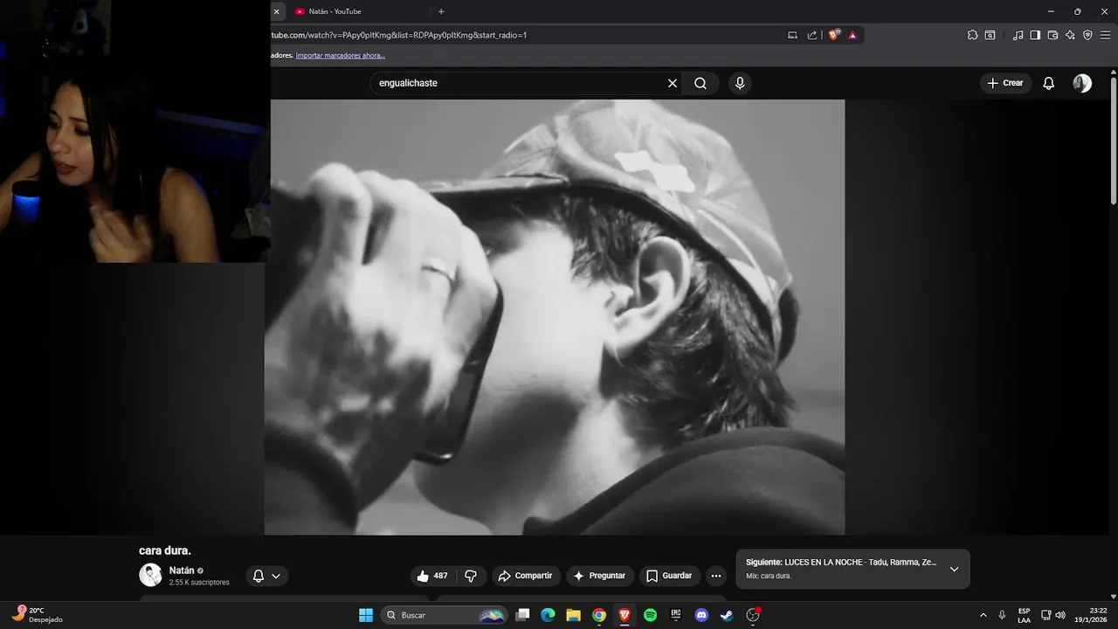The height and width of the screenshot is (629, 1118).
Task: Share this page from address bar
Action: [x=812, y=35]
